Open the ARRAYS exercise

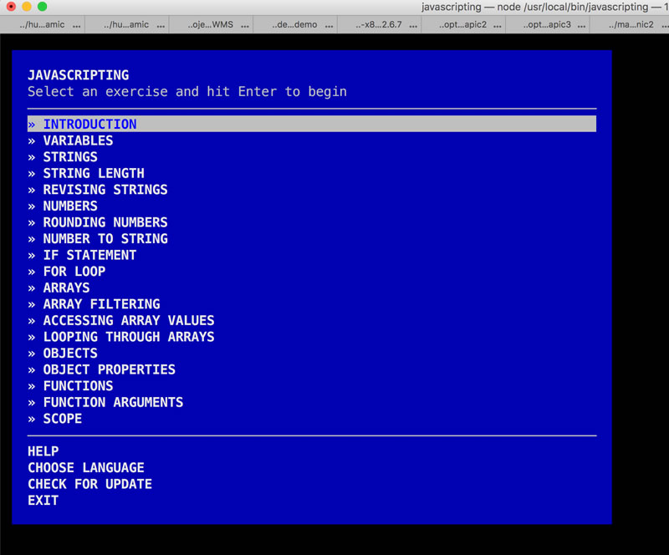[x=66, y=288]
